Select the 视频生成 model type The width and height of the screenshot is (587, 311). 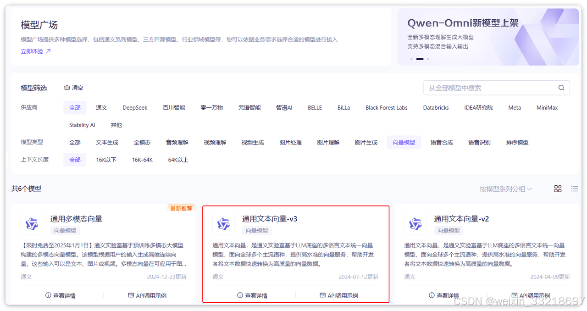coord(253,142)
